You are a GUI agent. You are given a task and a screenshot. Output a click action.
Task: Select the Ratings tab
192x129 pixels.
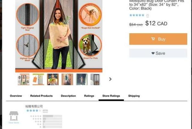(x=89, y=96)
